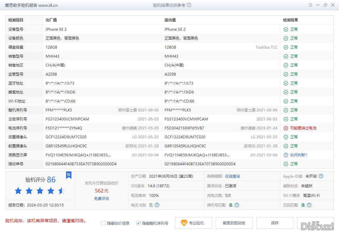
Task: Click iPhone SE 2 in the 出厂值 column
Action: click(56, 29)
